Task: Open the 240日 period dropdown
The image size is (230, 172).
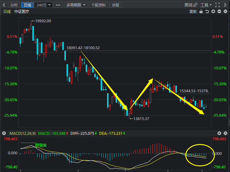Action: tap(43, 5)
